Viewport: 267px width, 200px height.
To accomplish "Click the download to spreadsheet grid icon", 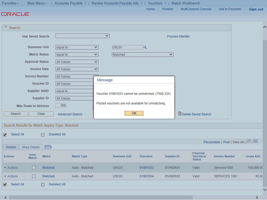I will (x=255, y=141).
